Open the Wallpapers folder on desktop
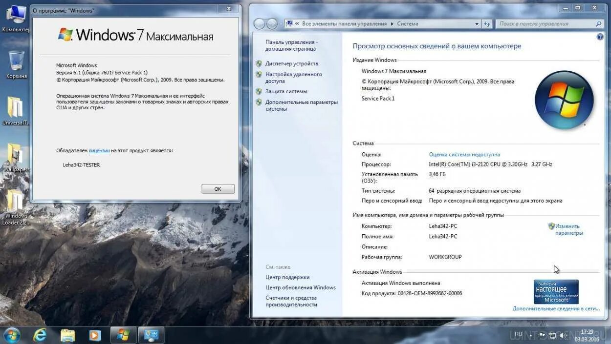 tap(16, 158)
